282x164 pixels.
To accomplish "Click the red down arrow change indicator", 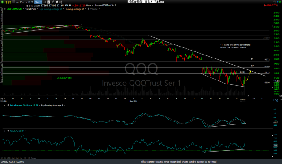I will click(x=265, y=5).
